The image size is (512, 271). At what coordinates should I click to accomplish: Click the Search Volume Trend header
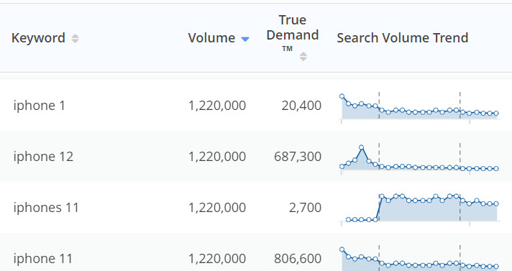coord(403,38)
